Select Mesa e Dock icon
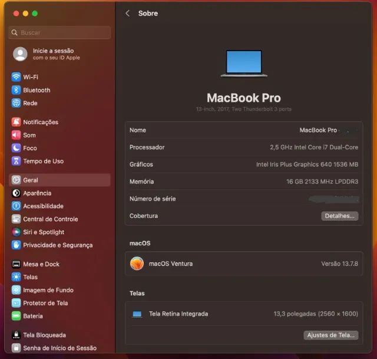 (16, 264)
